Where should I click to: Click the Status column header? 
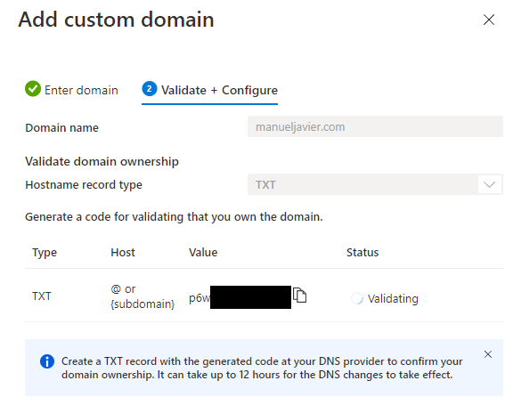click(x=362, y=253)
